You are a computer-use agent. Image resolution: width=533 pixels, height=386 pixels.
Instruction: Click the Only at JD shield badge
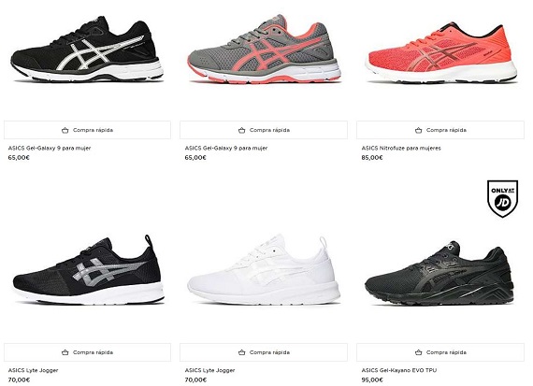pos(502,198)
